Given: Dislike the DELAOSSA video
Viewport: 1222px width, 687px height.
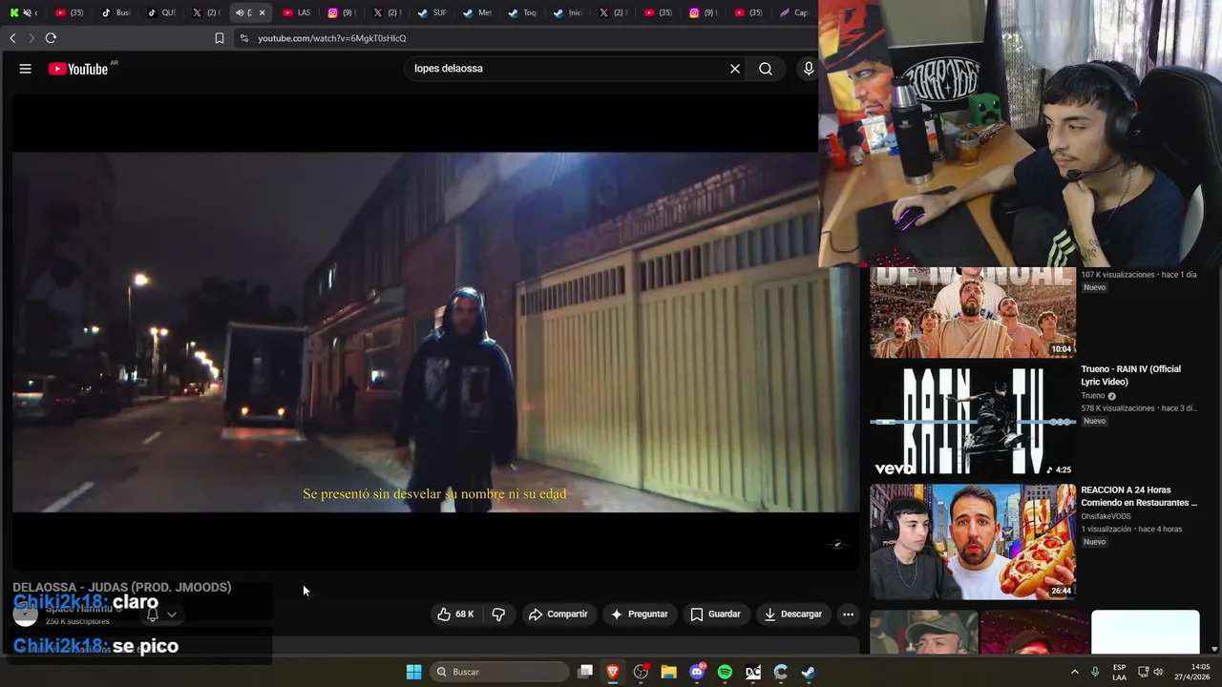Looking at the screenshot, I should point(498,614).
